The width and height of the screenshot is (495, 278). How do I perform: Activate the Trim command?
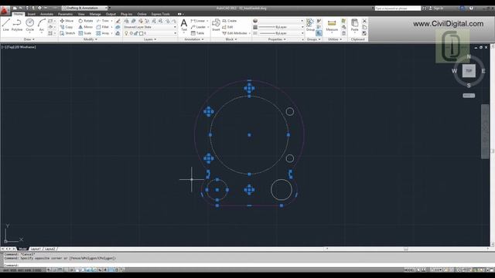pos(103,21)
